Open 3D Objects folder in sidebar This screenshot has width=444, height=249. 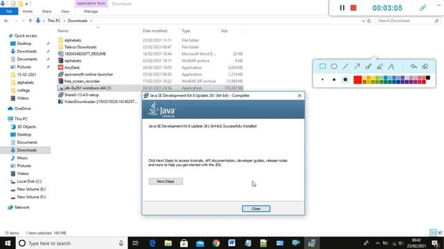[x=26, y=127]
